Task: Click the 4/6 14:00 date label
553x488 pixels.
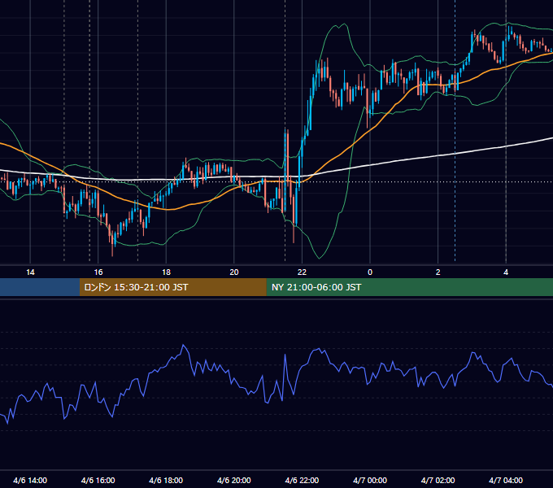Action: click(x=30, y=480)
